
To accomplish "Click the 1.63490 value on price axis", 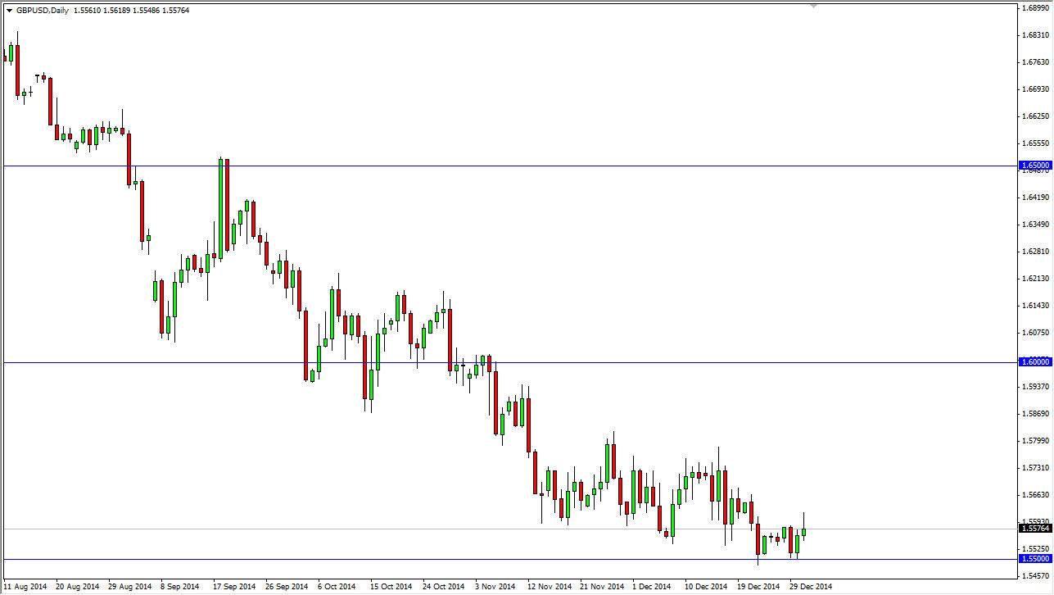I will (1036, 225).
